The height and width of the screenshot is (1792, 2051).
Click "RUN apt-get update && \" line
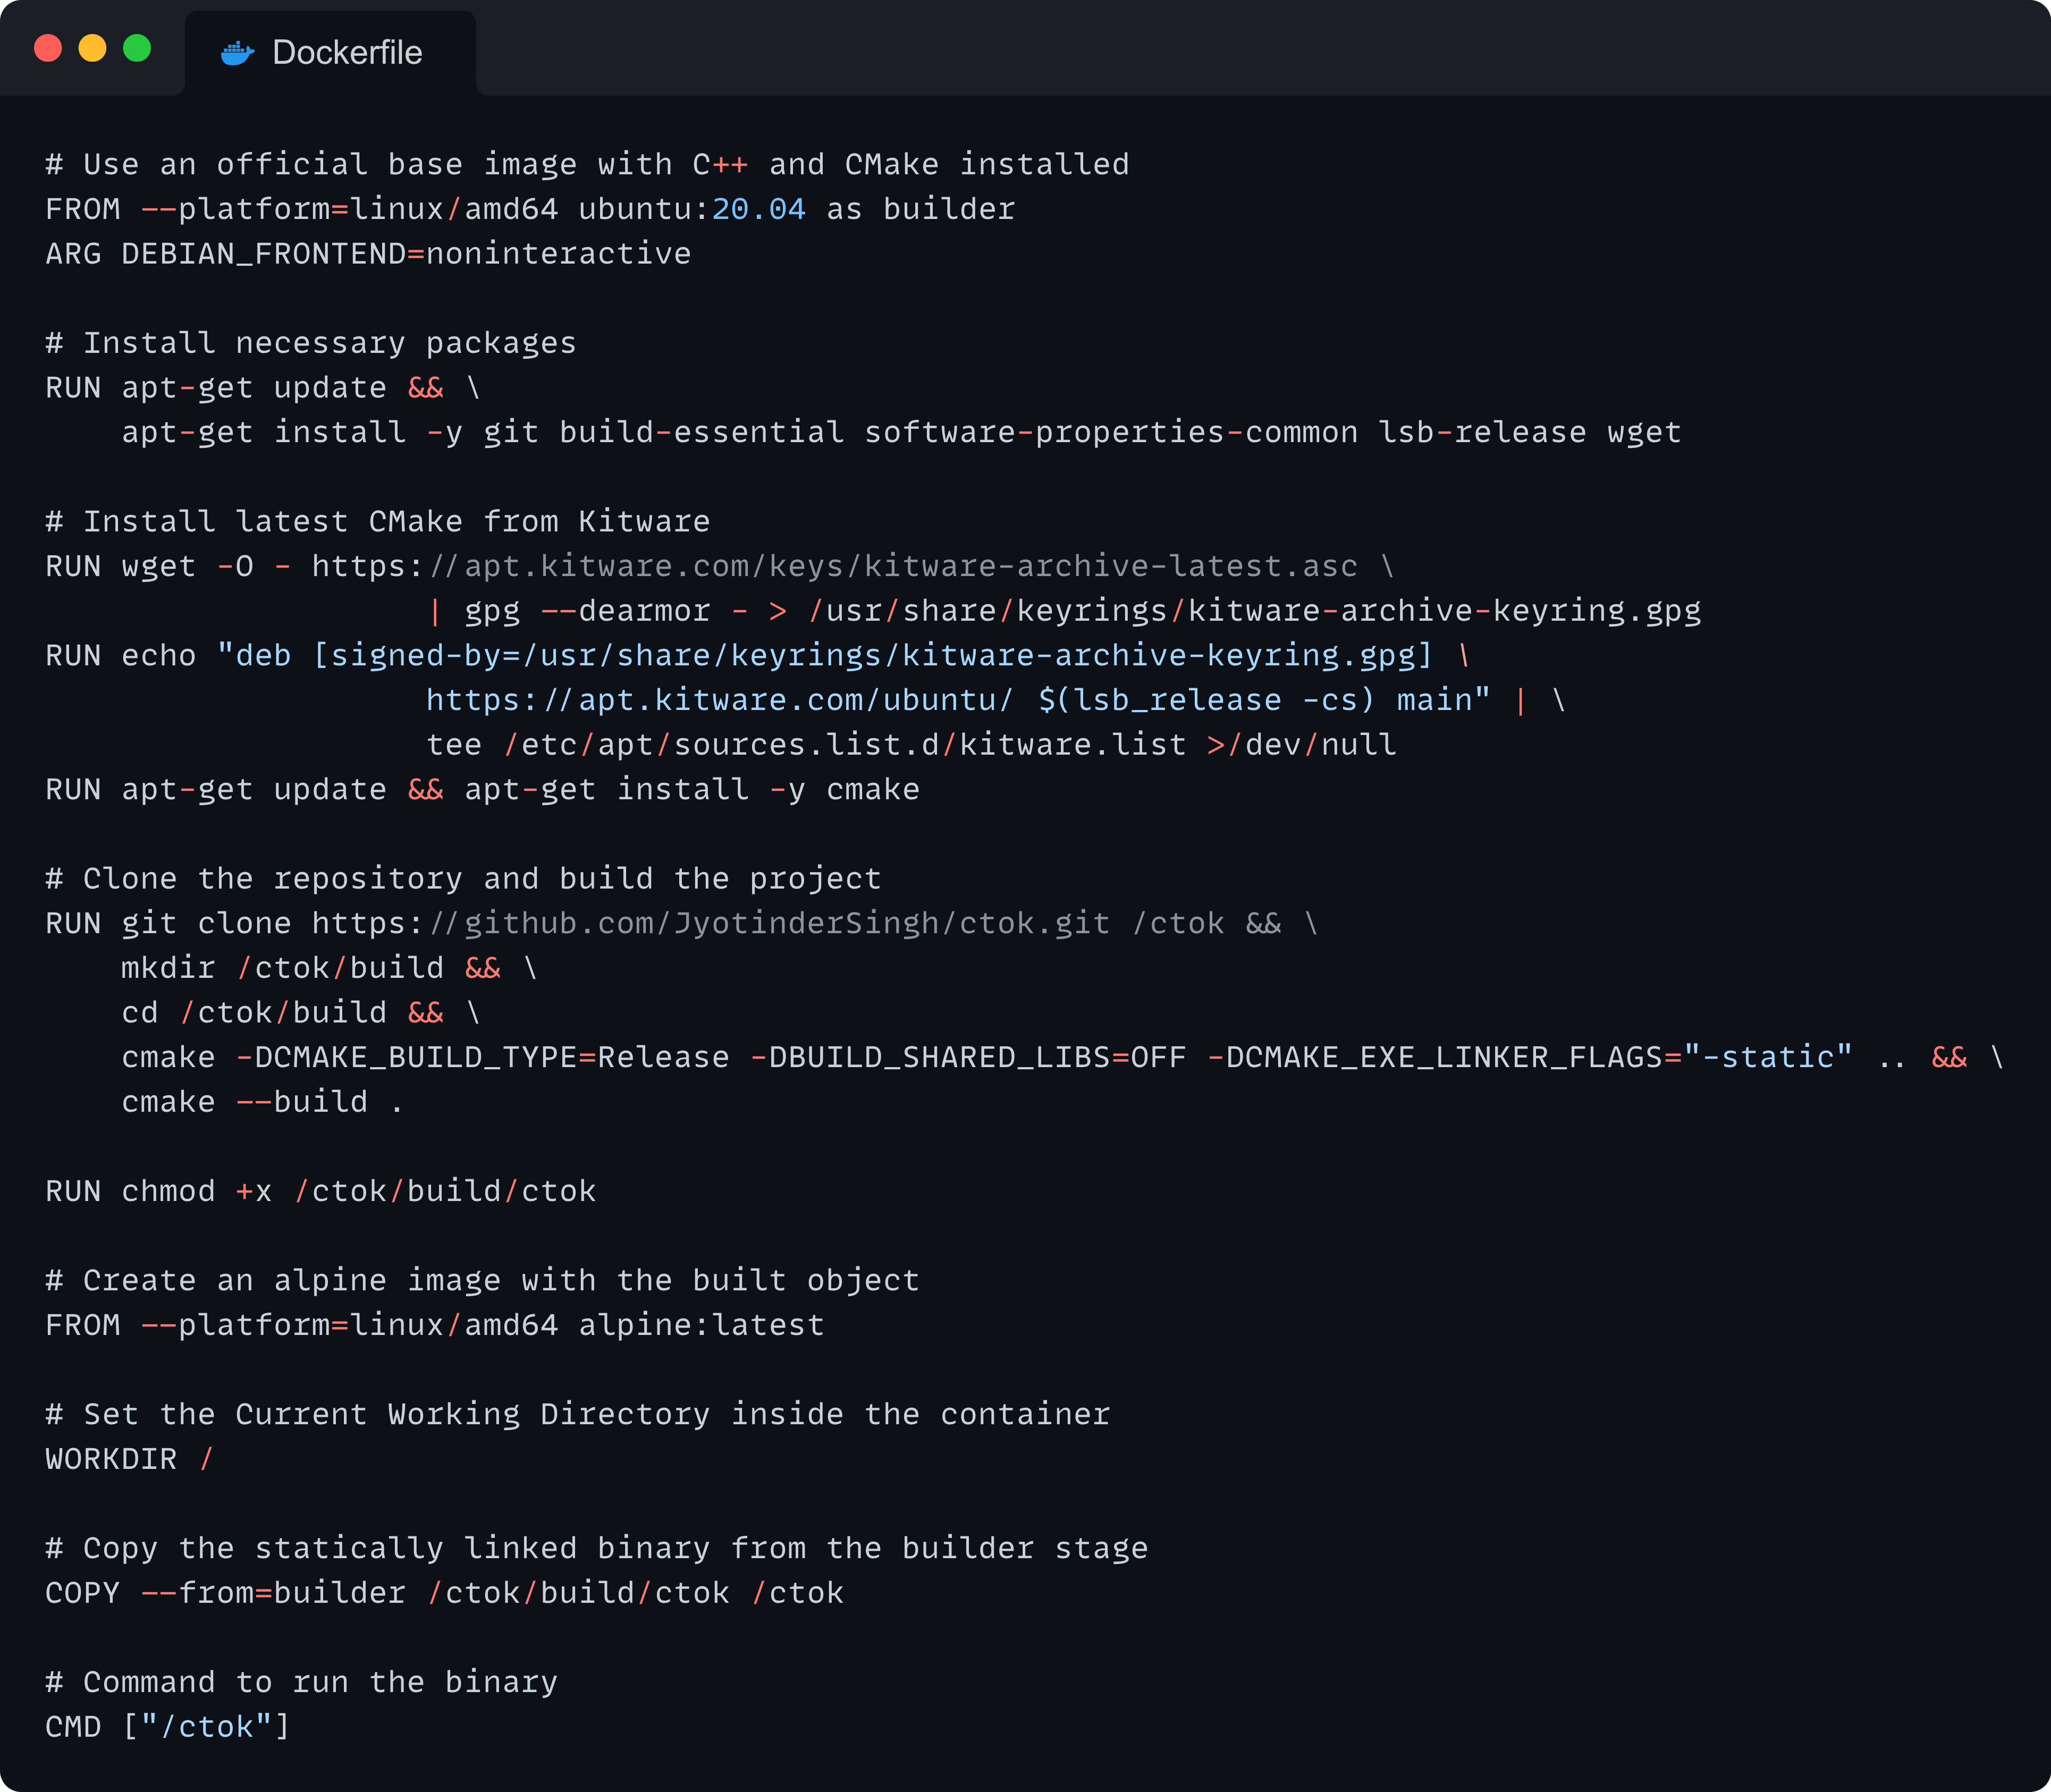point(264,388)
